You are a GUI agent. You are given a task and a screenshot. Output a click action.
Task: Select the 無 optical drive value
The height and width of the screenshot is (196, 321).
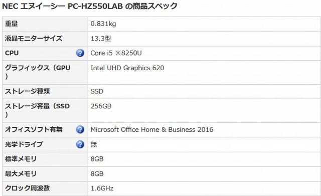point(94,144)
